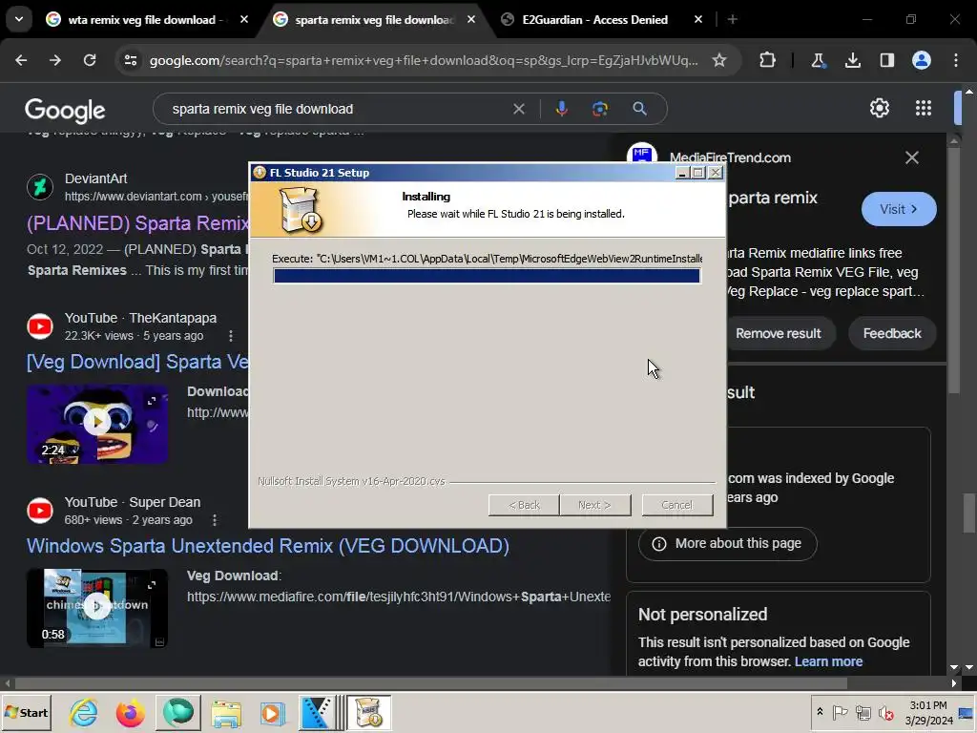This screenshot has width=977, height=733.
Task: Open Windows Media Player in taskbar
Action: click(x=272, y=712)
